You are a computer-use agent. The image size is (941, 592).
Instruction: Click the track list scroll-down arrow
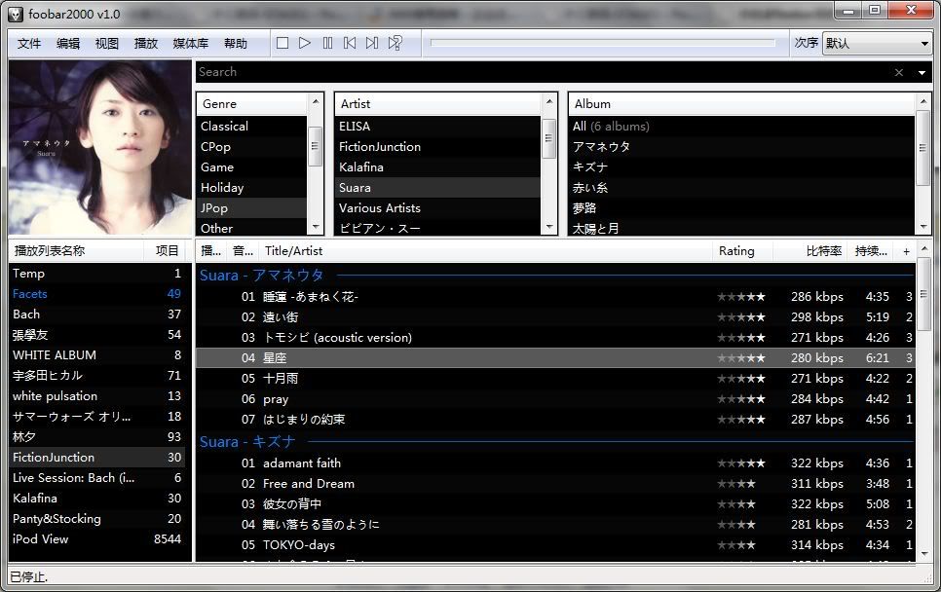(924, 554)
